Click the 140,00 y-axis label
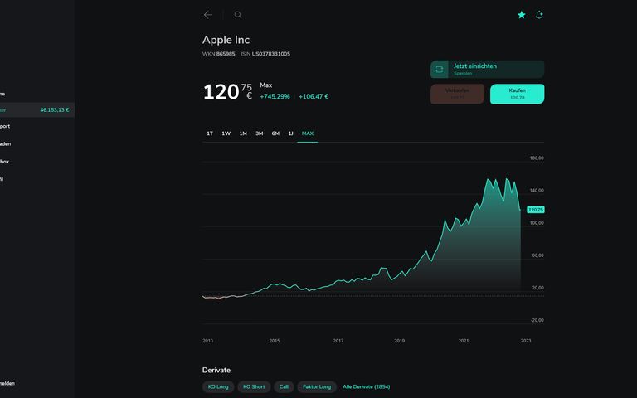637x398 pixels. [537, 191]
